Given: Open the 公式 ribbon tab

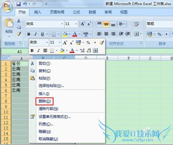Looking at the screenshot, I should 76,12.
